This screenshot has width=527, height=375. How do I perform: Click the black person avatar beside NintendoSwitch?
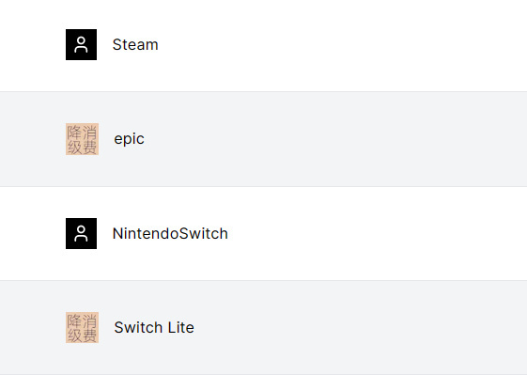coord(81,233)
